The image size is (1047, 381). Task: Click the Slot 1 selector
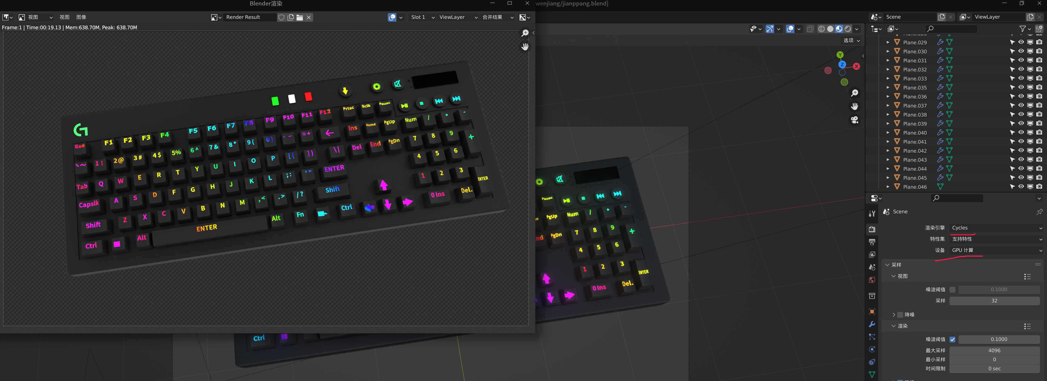coord(422,17)
